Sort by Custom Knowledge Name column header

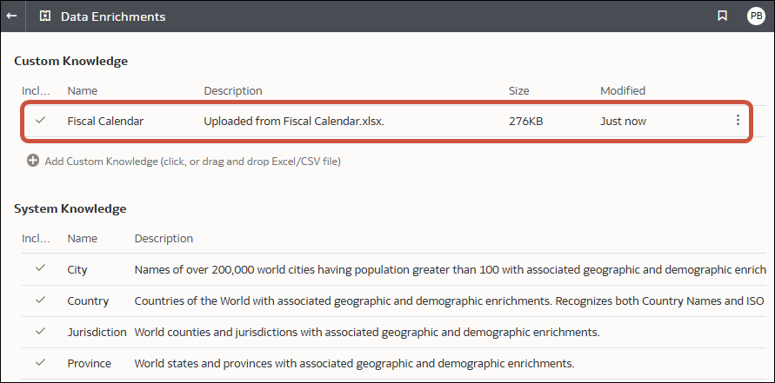click(x=82, y=90)
